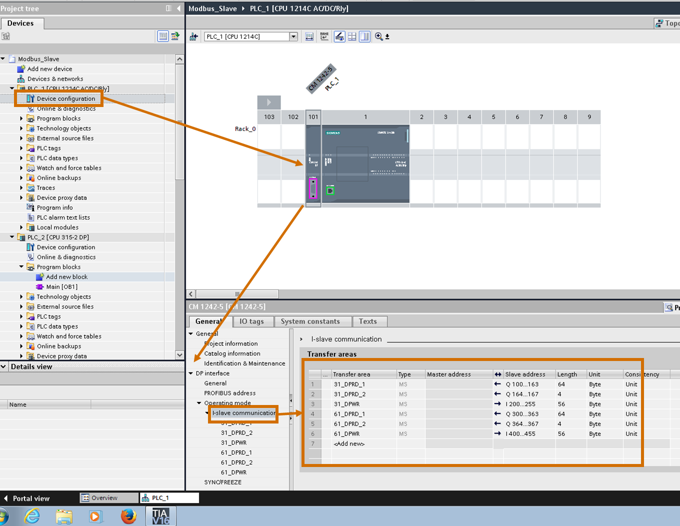Select transfer area row 31_DPWR in table
This screenshot has width=680, height=526.
coord(346,404)
